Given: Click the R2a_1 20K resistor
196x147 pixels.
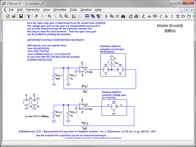Looking at the screenshot, I should pyautogui.click(x=85, y=89).
